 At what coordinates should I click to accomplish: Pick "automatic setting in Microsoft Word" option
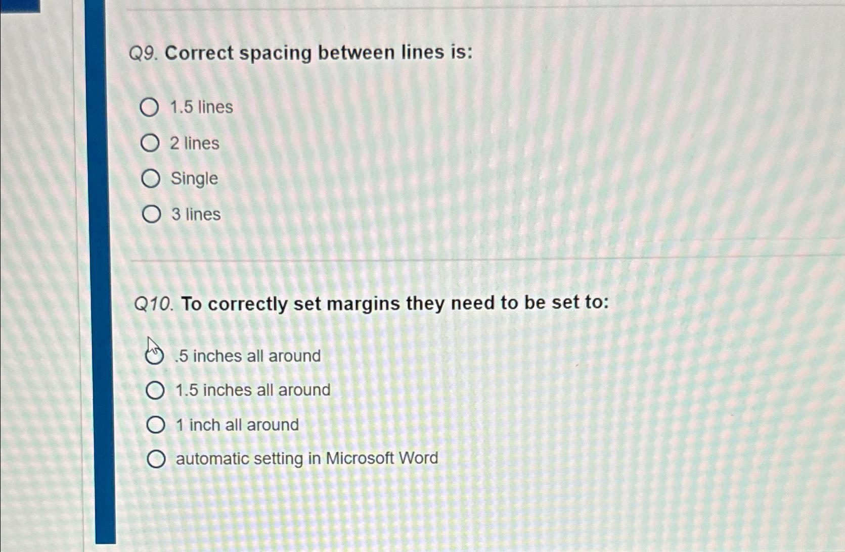pos(157,458)
